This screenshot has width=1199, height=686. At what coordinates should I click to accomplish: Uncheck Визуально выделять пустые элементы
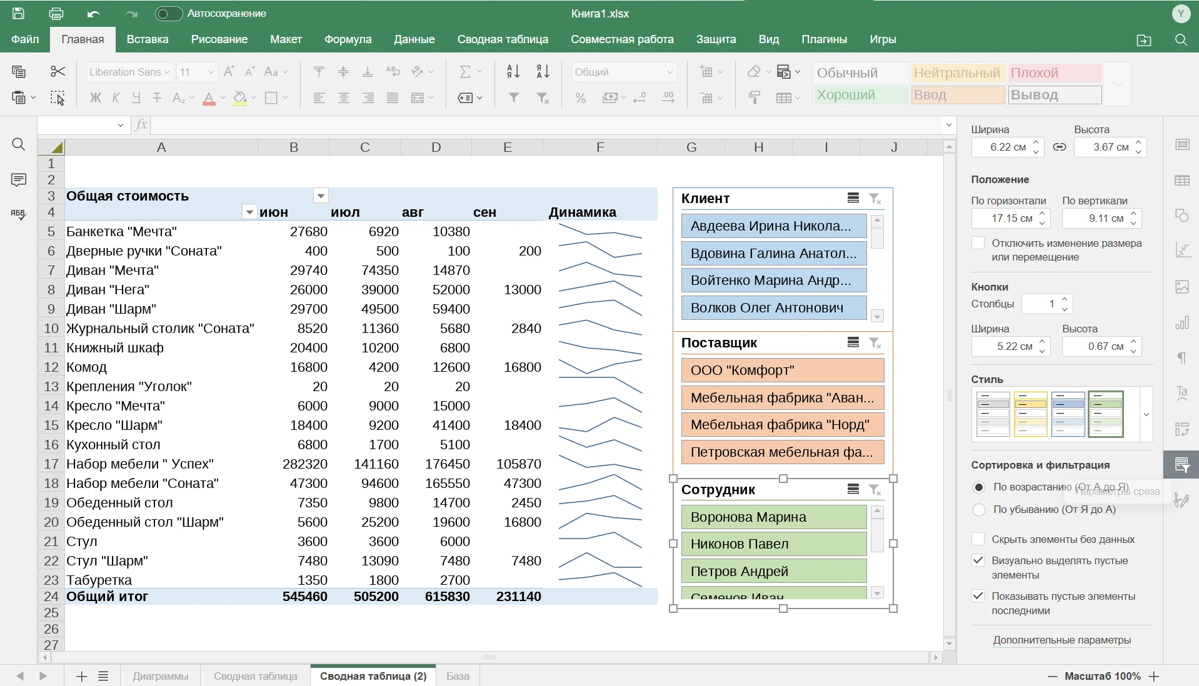pyautogui.click(x=978, y=560)
